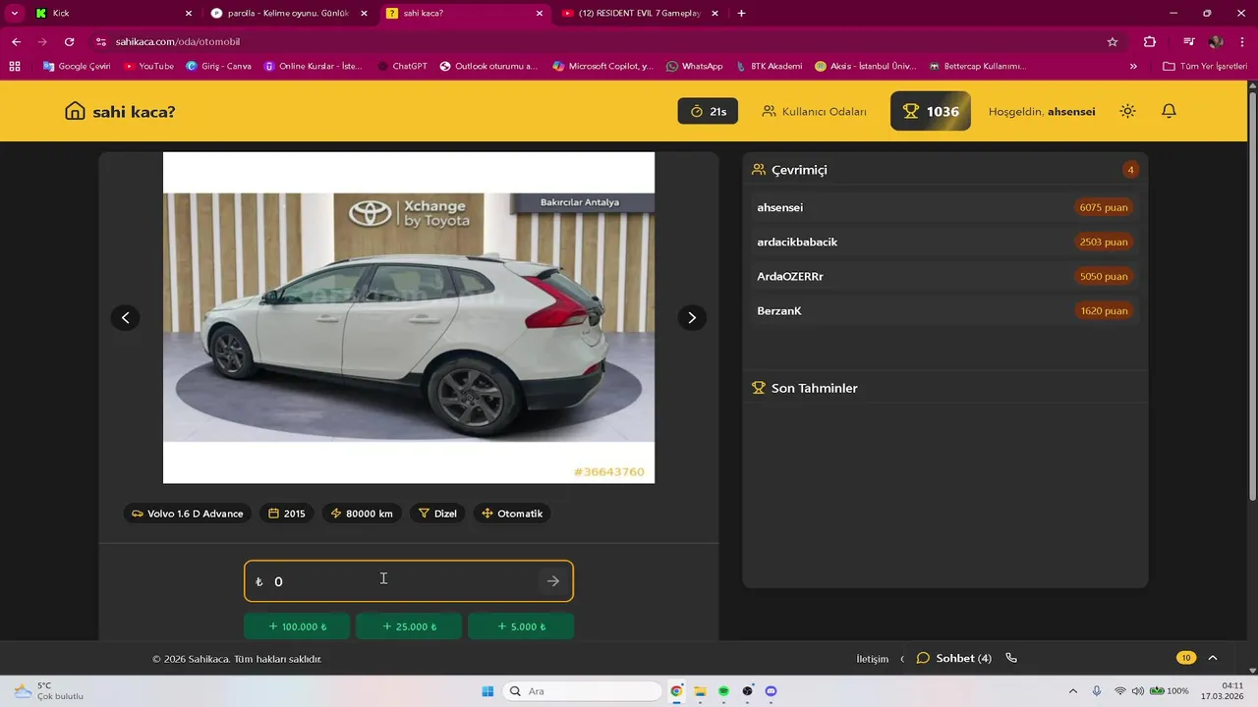Switch to the RESIDENT EVIL 7 Gameplay tab
The height and width of the screenshot is (707, 1258).
click(x=639, y=14)
